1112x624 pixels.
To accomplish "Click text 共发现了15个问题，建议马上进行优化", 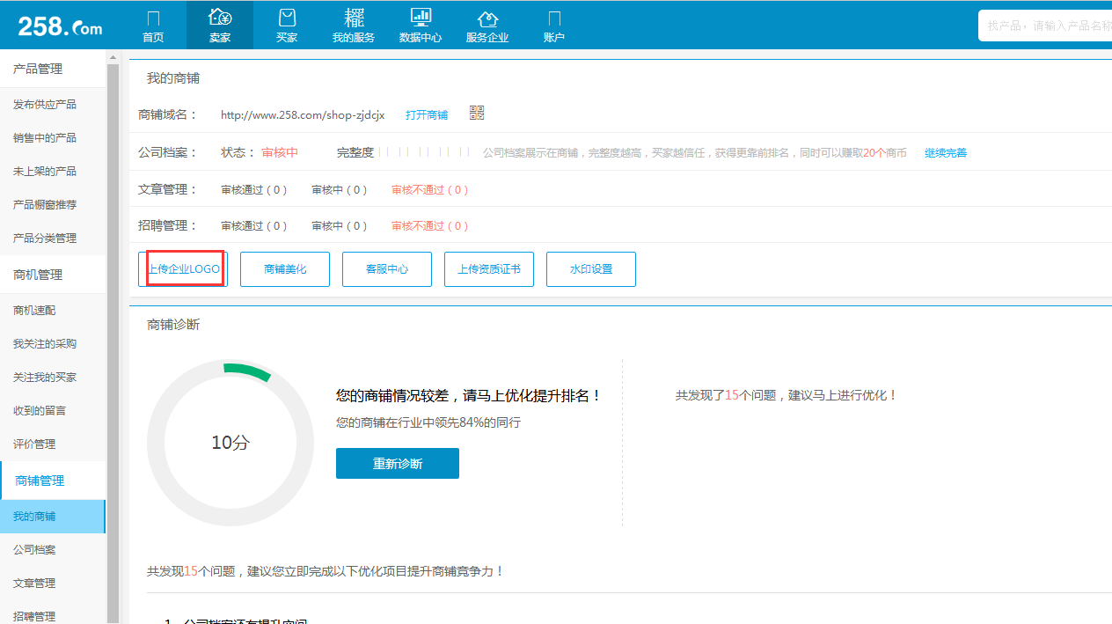I will pyautogui.click(x=786, y=395).
